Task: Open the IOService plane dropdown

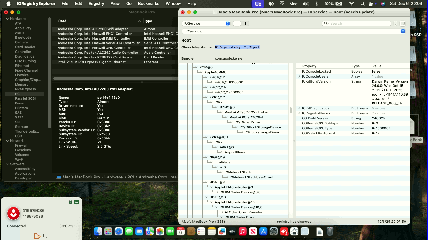Action: click(206, 23)
